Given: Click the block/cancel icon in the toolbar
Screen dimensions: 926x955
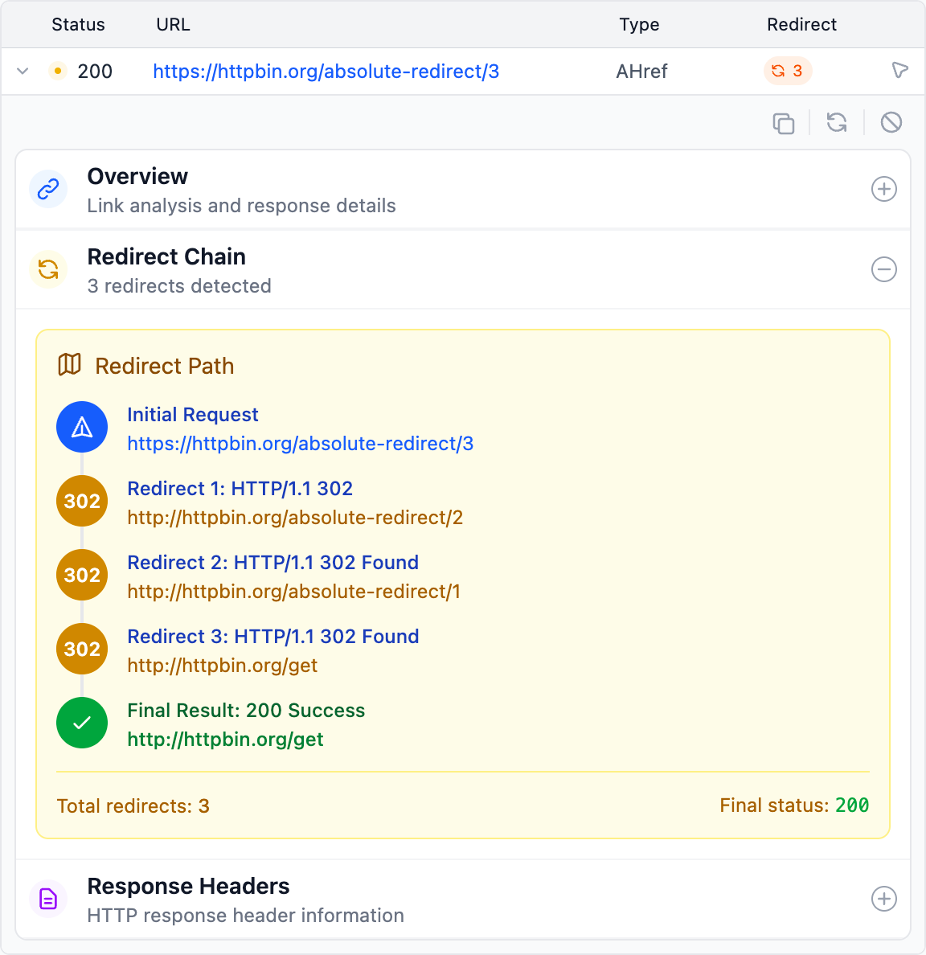Looking at the screenshot, I should click(891, 123).
